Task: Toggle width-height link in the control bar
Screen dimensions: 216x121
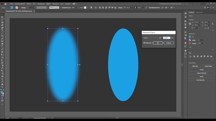Action: tap(135, 7)
